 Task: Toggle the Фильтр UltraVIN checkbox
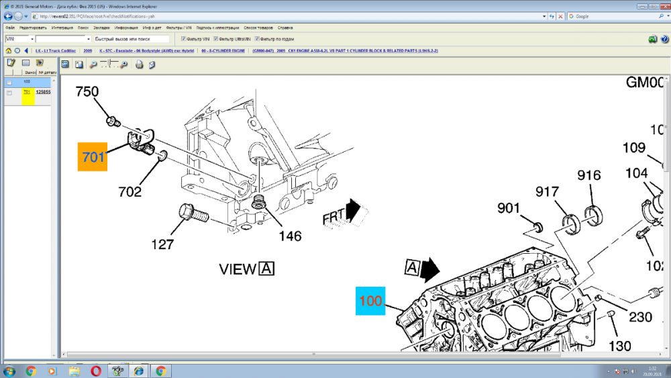[x=215, y=39]
